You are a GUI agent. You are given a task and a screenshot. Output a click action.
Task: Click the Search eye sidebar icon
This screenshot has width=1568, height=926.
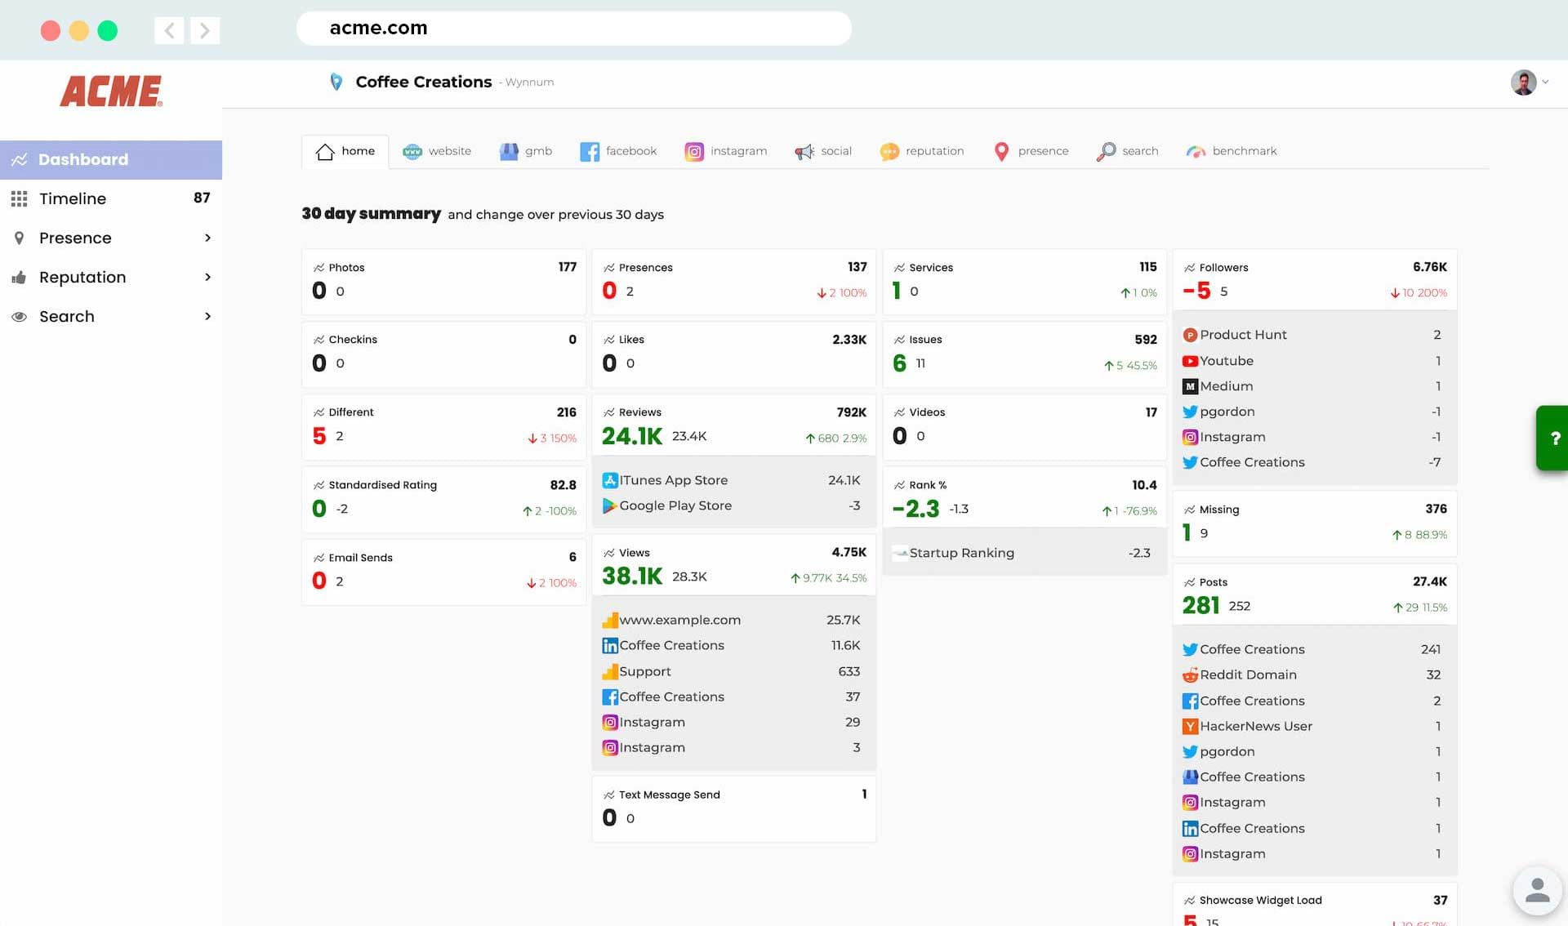tap(19, 317)
